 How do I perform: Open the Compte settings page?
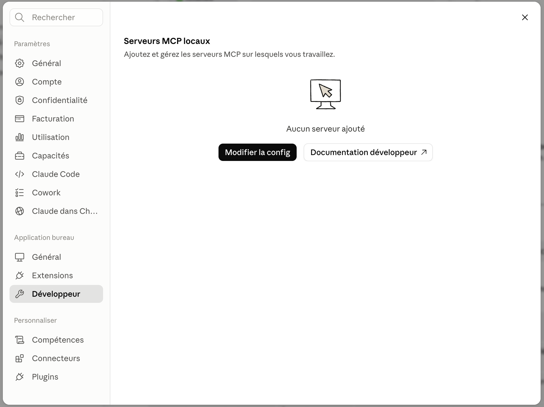pyautogui.click(x=56, y=82)
